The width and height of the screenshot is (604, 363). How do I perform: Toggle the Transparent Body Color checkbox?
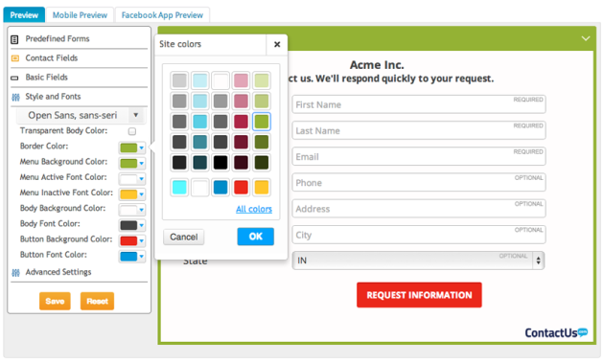132,131
